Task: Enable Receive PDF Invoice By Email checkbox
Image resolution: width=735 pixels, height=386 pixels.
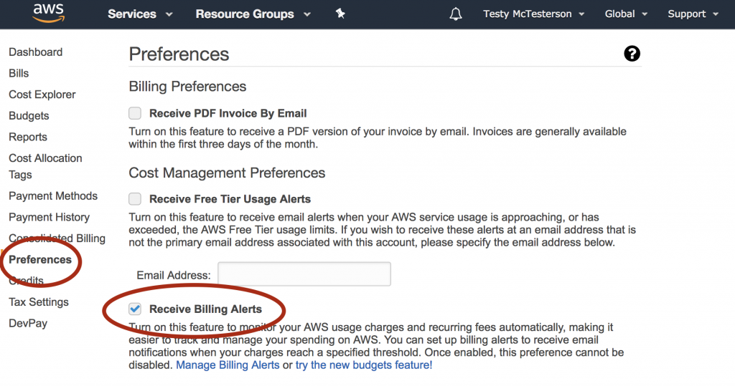Action: click(135, 113)
